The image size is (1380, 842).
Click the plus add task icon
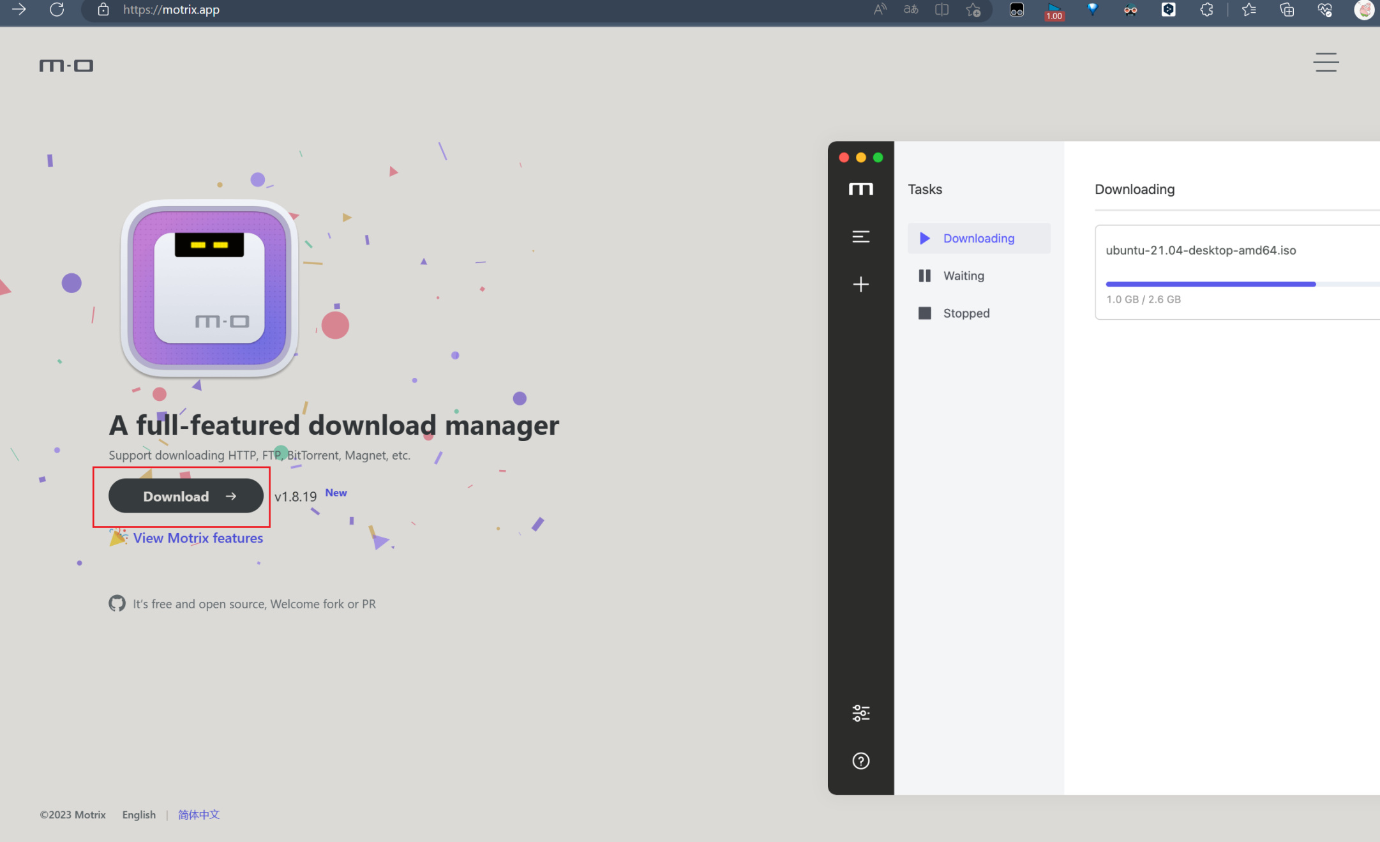point(860,284)
